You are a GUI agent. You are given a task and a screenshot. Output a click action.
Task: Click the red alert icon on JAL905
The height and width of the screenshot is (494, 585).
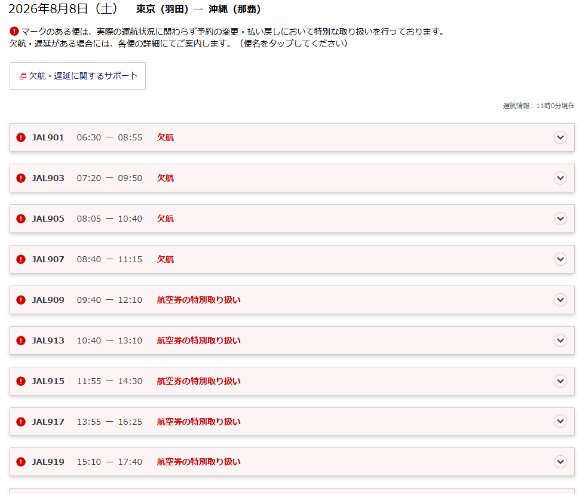21,219
